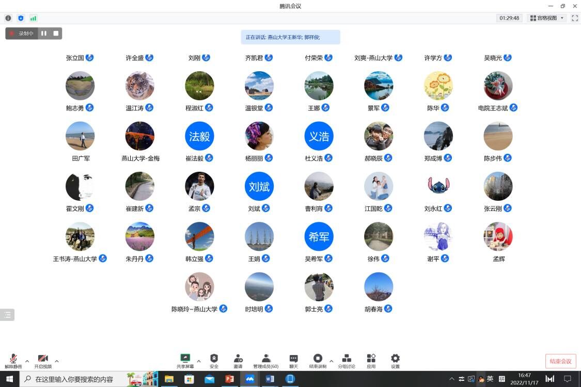Image resolution: width=581 pixels, height=387 pixels.
Task: Open 管理成员(60) member management
Action: 266,359
